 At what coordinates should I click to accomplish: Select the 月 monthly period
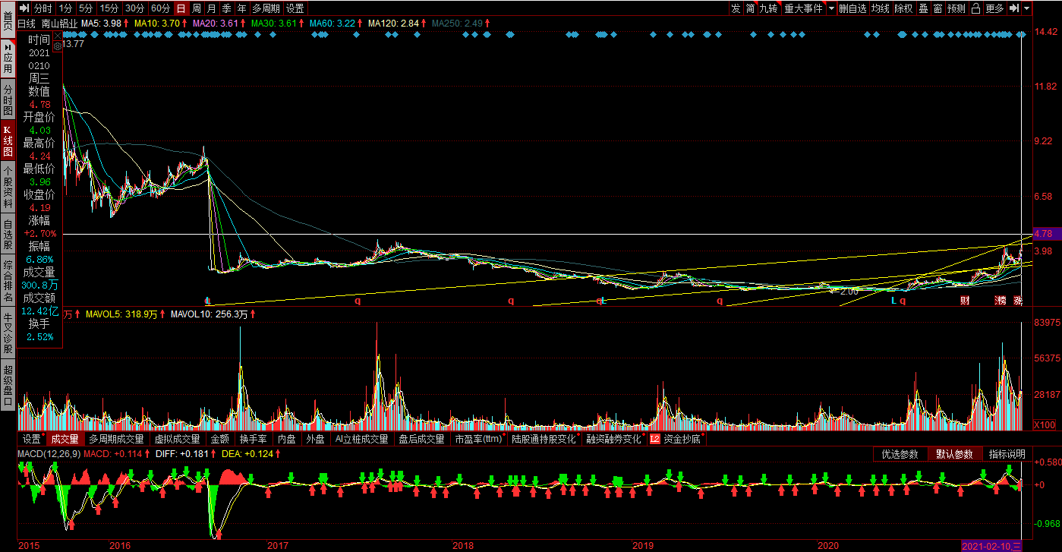click(x=211, y=8)
